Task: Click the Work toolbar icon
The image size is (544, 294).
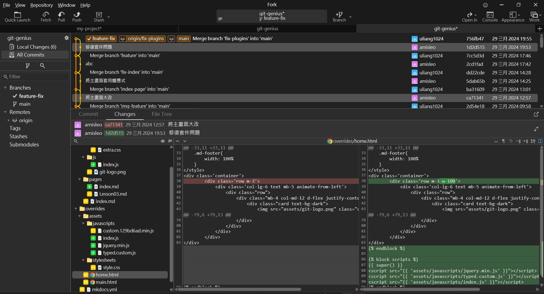Action: [534, 17]
